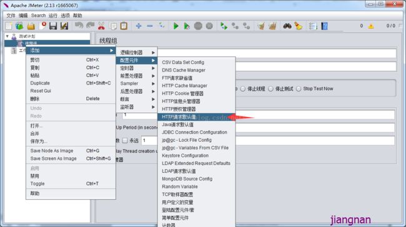Viewport: 406px width, 227px height.
Task: Click the Open file folder icon
Action: [31, 26]
